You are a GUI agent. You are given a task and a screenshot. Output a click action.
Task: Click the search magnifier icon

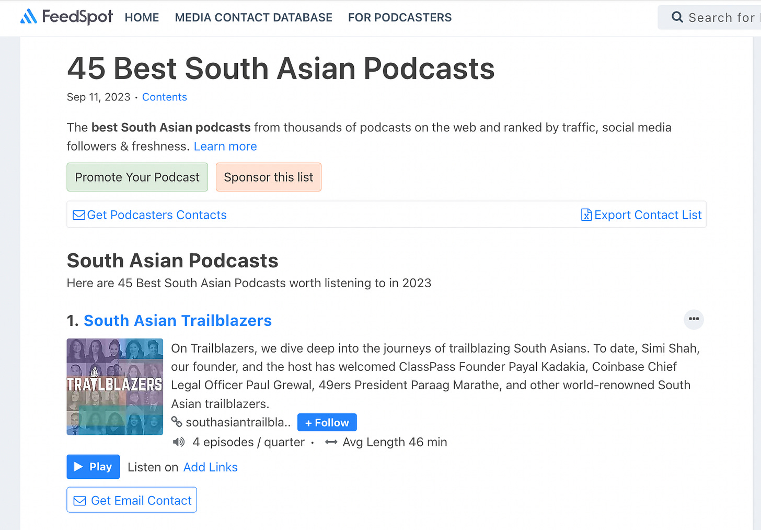point(677,17)
